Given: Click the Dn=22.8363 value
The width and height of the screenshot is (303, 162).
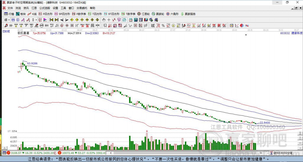Looking at the screenshot, I should [92, 33].
